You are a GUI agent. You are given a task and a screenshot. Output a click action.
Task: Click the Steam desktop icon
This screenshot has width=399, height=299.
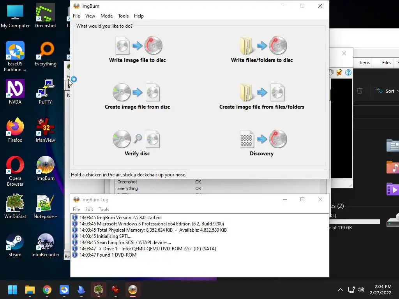15,244
